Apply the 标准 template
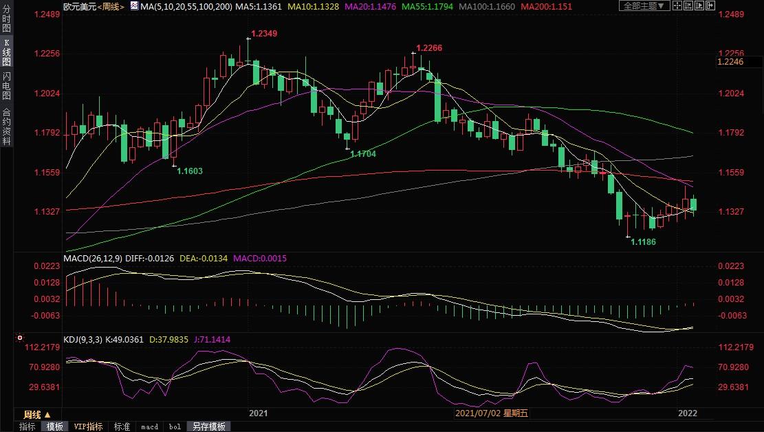 click(122, 426)
